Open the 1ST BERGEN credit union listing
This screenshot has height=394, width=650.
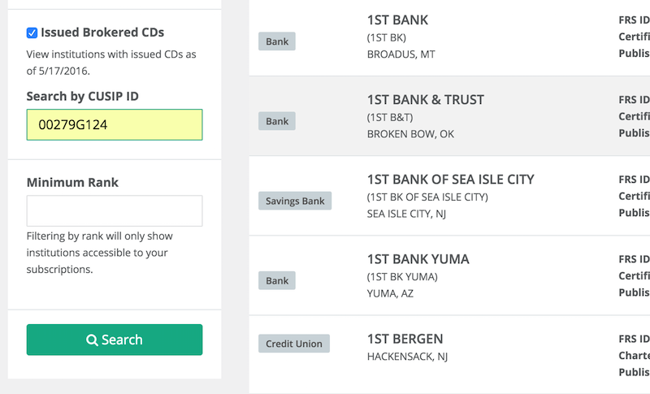(405, 339)
